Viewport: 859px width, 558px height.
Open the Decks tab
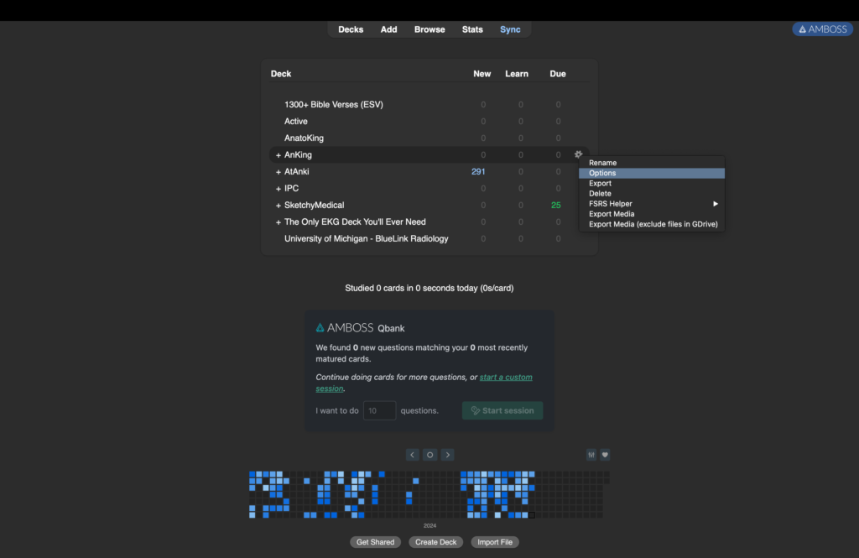coord(351,29)
